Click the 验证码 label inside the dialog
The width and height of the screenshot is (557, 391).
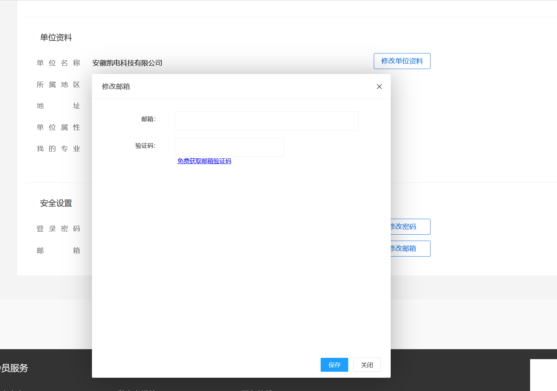point(145,146)
